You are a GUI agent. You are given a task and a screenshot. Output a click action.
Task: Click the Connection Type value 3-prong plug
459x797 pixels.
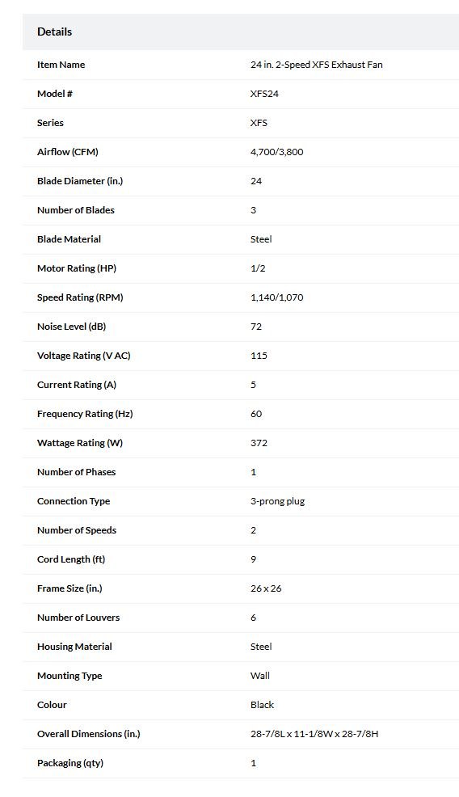click(x=277, y=501)
